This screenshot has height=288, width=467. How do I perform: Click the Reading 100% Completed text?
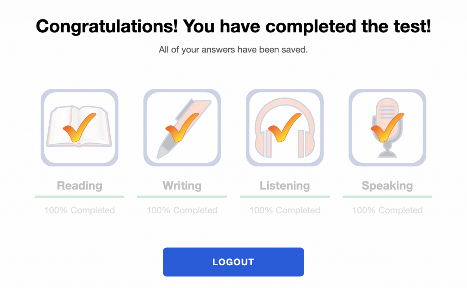click(x=79, y=211)
